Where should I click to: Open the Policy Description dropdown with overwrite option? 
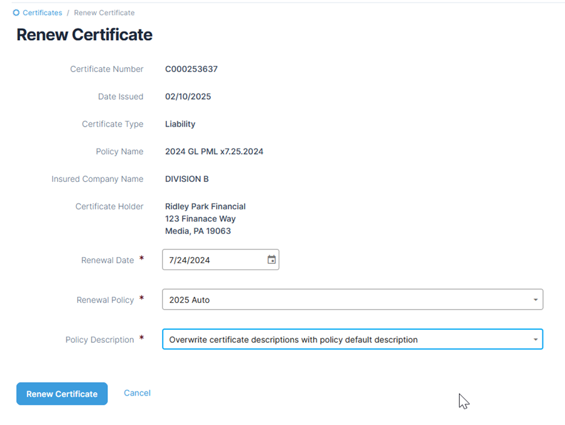[x=352, y=339]
